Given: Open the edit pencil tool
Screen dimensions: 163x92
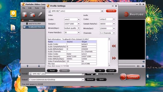Looking at the screenshot, I should point(40,14).
